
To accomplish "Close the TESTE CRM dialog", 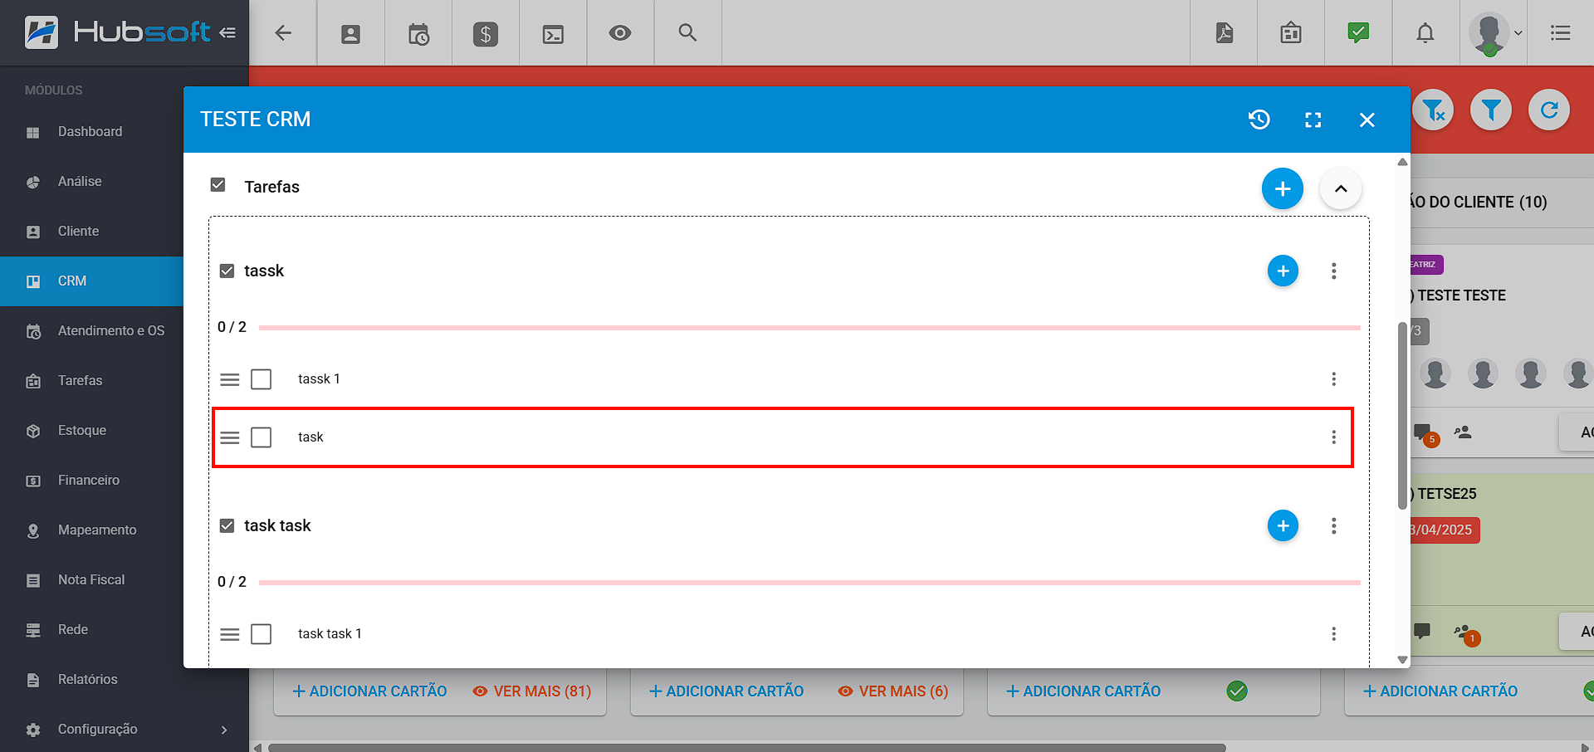I will point(1367,120).
